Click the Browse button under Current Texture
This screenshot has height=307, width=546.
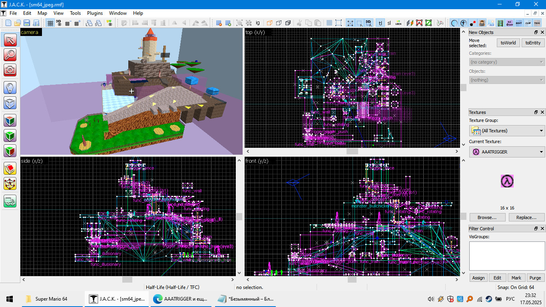[x=487, y=217]
